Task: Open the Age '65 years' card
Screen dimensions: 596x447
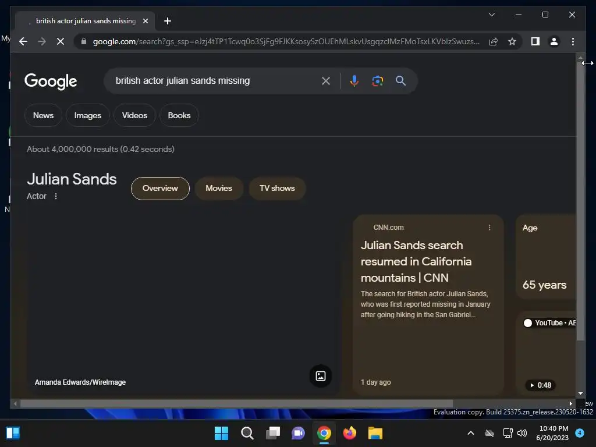Action: pos(545,257)
